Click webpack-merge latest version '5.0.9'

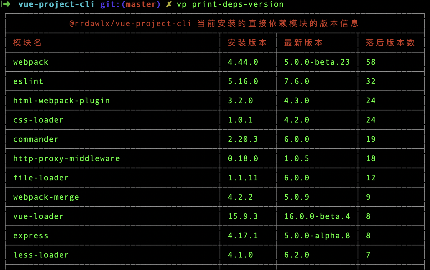297,197
